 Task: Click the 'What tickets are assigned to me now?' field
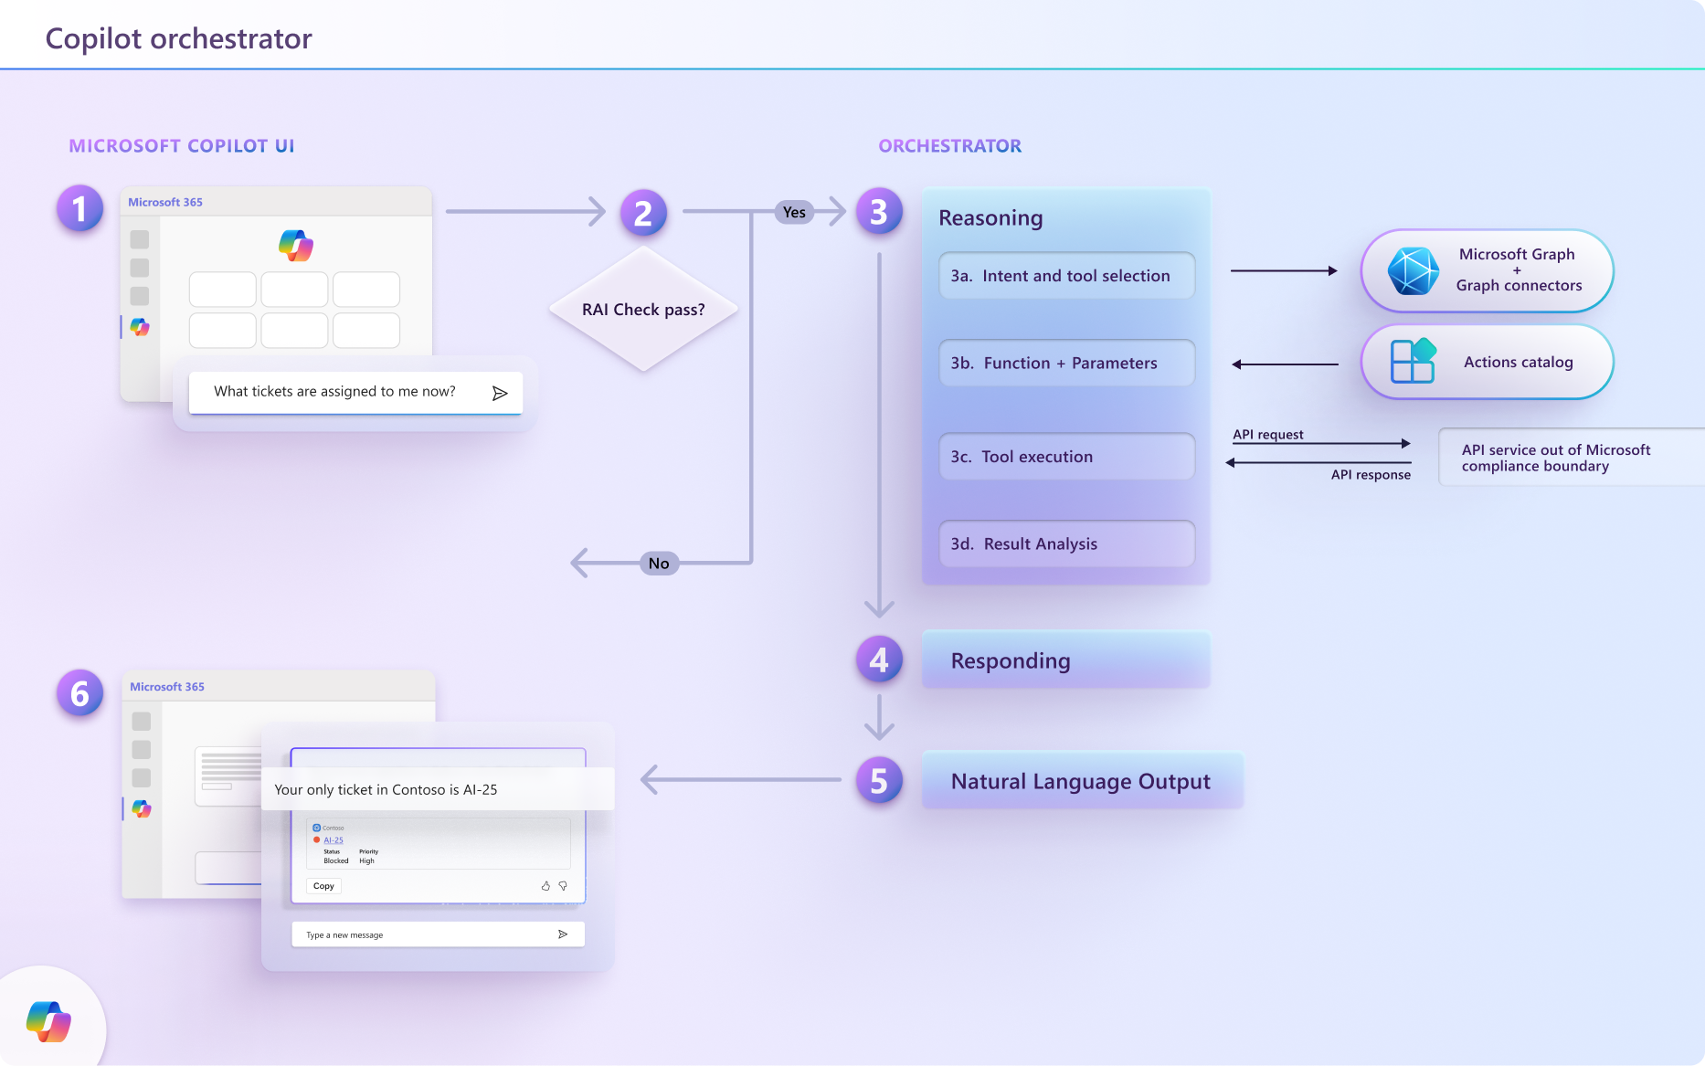355,393
